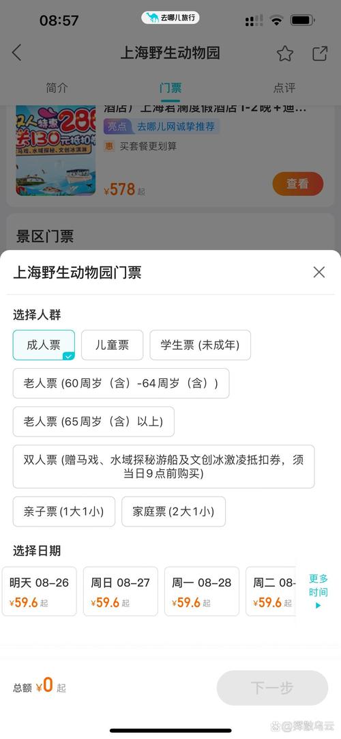Select date 周日 08-27
The width and height of the screenshot is (341, 739).
121,591
